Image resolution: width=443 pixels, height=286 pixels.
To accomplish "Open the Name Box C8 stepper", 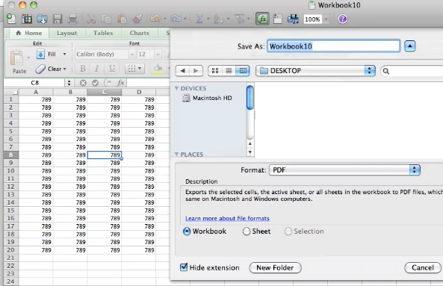I will click(x=69, y=83).
